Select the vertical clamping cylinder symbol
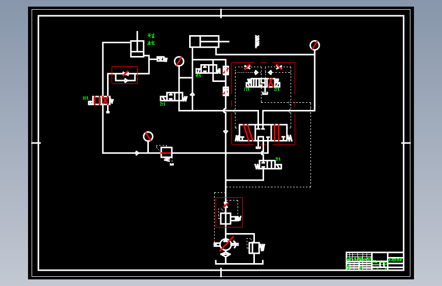Screen dimensions: 442x286 pos(137,45)
